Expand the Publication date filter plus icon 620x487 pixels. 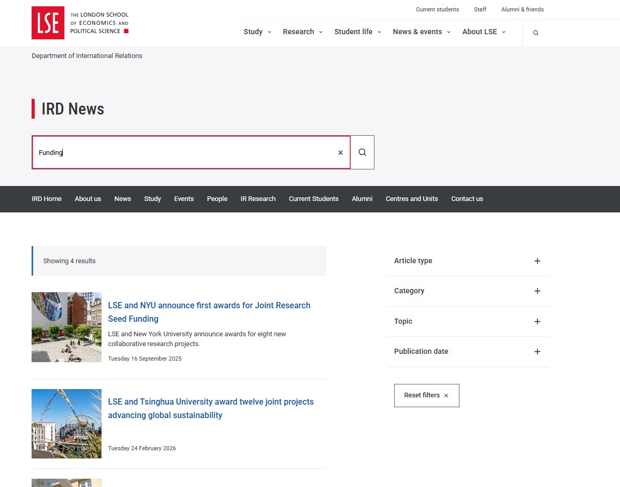[x=537, y=352]
